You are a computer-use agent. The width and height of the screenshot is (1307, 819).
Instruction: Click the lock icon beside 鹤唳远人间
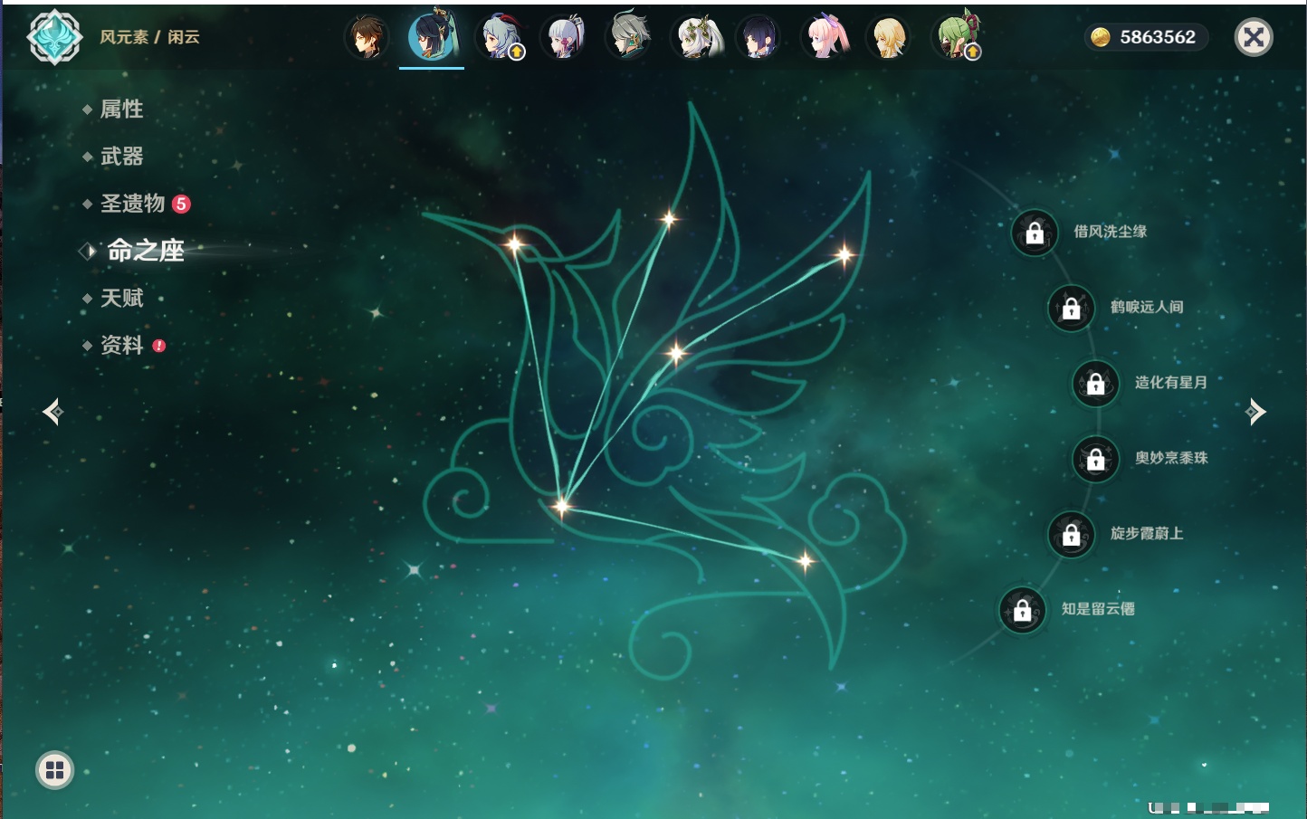(1072, 308)
